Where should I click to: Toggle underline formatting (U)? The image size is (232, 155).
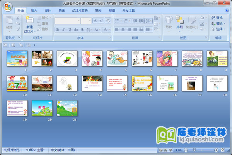(x=70, y=29)
